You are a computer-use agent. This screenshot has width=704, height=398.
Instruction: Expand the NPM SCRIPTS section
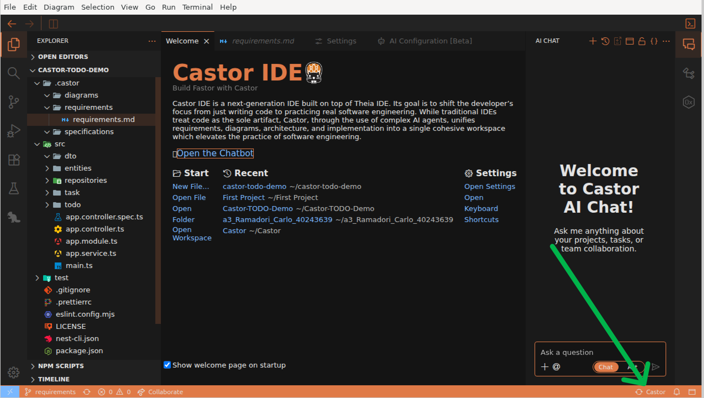61,366
